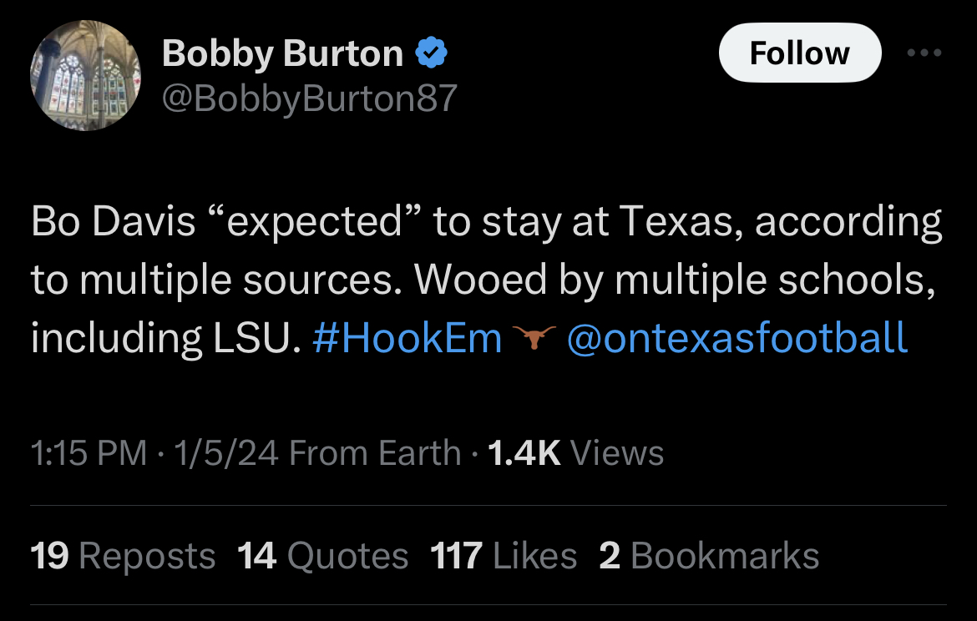
Task: Open the #HookEm hashtag
Action: click(x=408, y=338)
